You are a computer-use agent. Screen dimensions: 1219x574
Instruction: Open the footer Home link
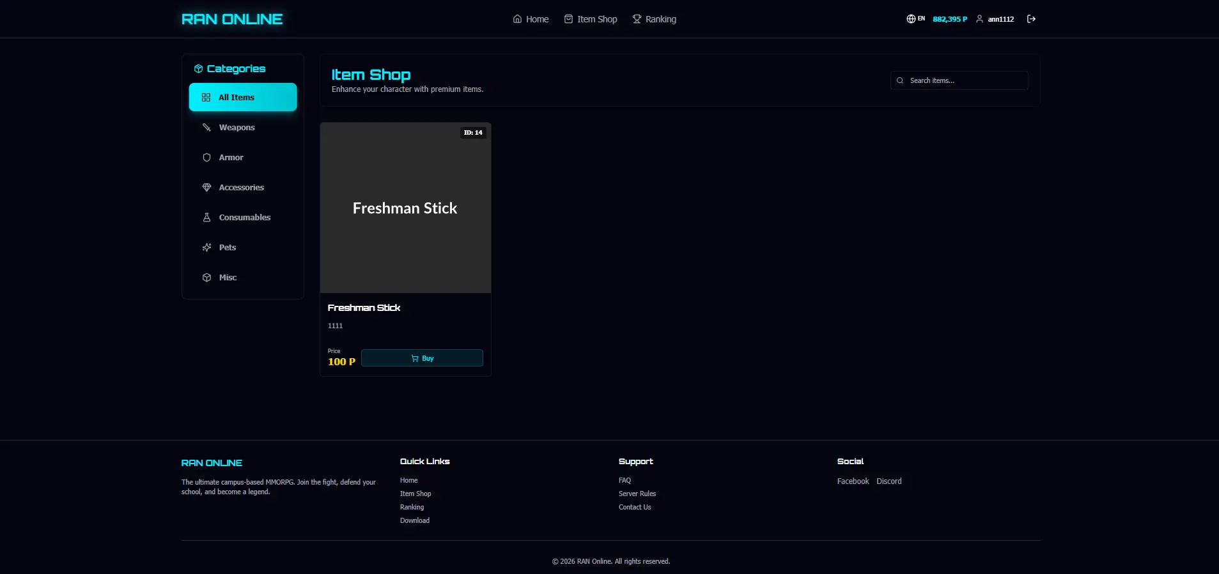pos(408,480)
